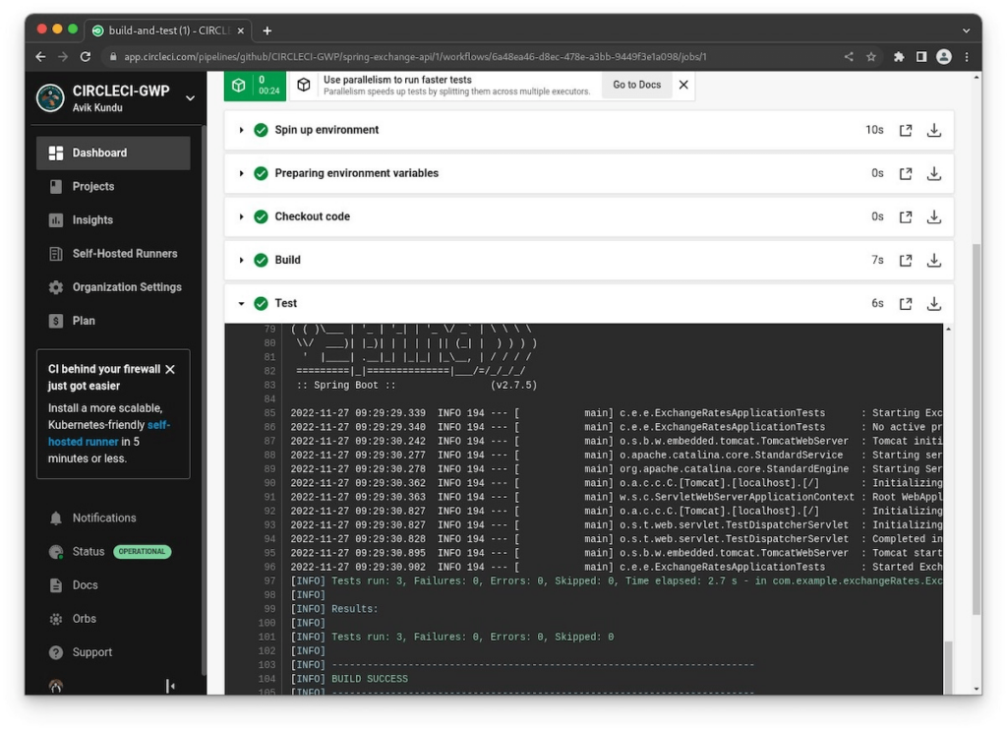Image resolution: width=1007 pixels, height=731 pixels.
Task: Expand the Build step details
Action: (241, 260)
